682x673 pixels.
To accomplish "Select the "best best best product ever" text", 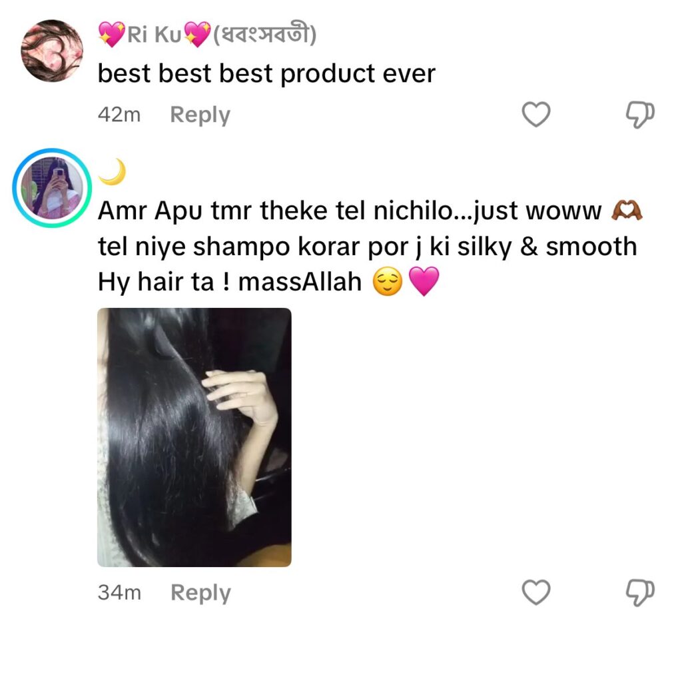I will coord(266,73).
